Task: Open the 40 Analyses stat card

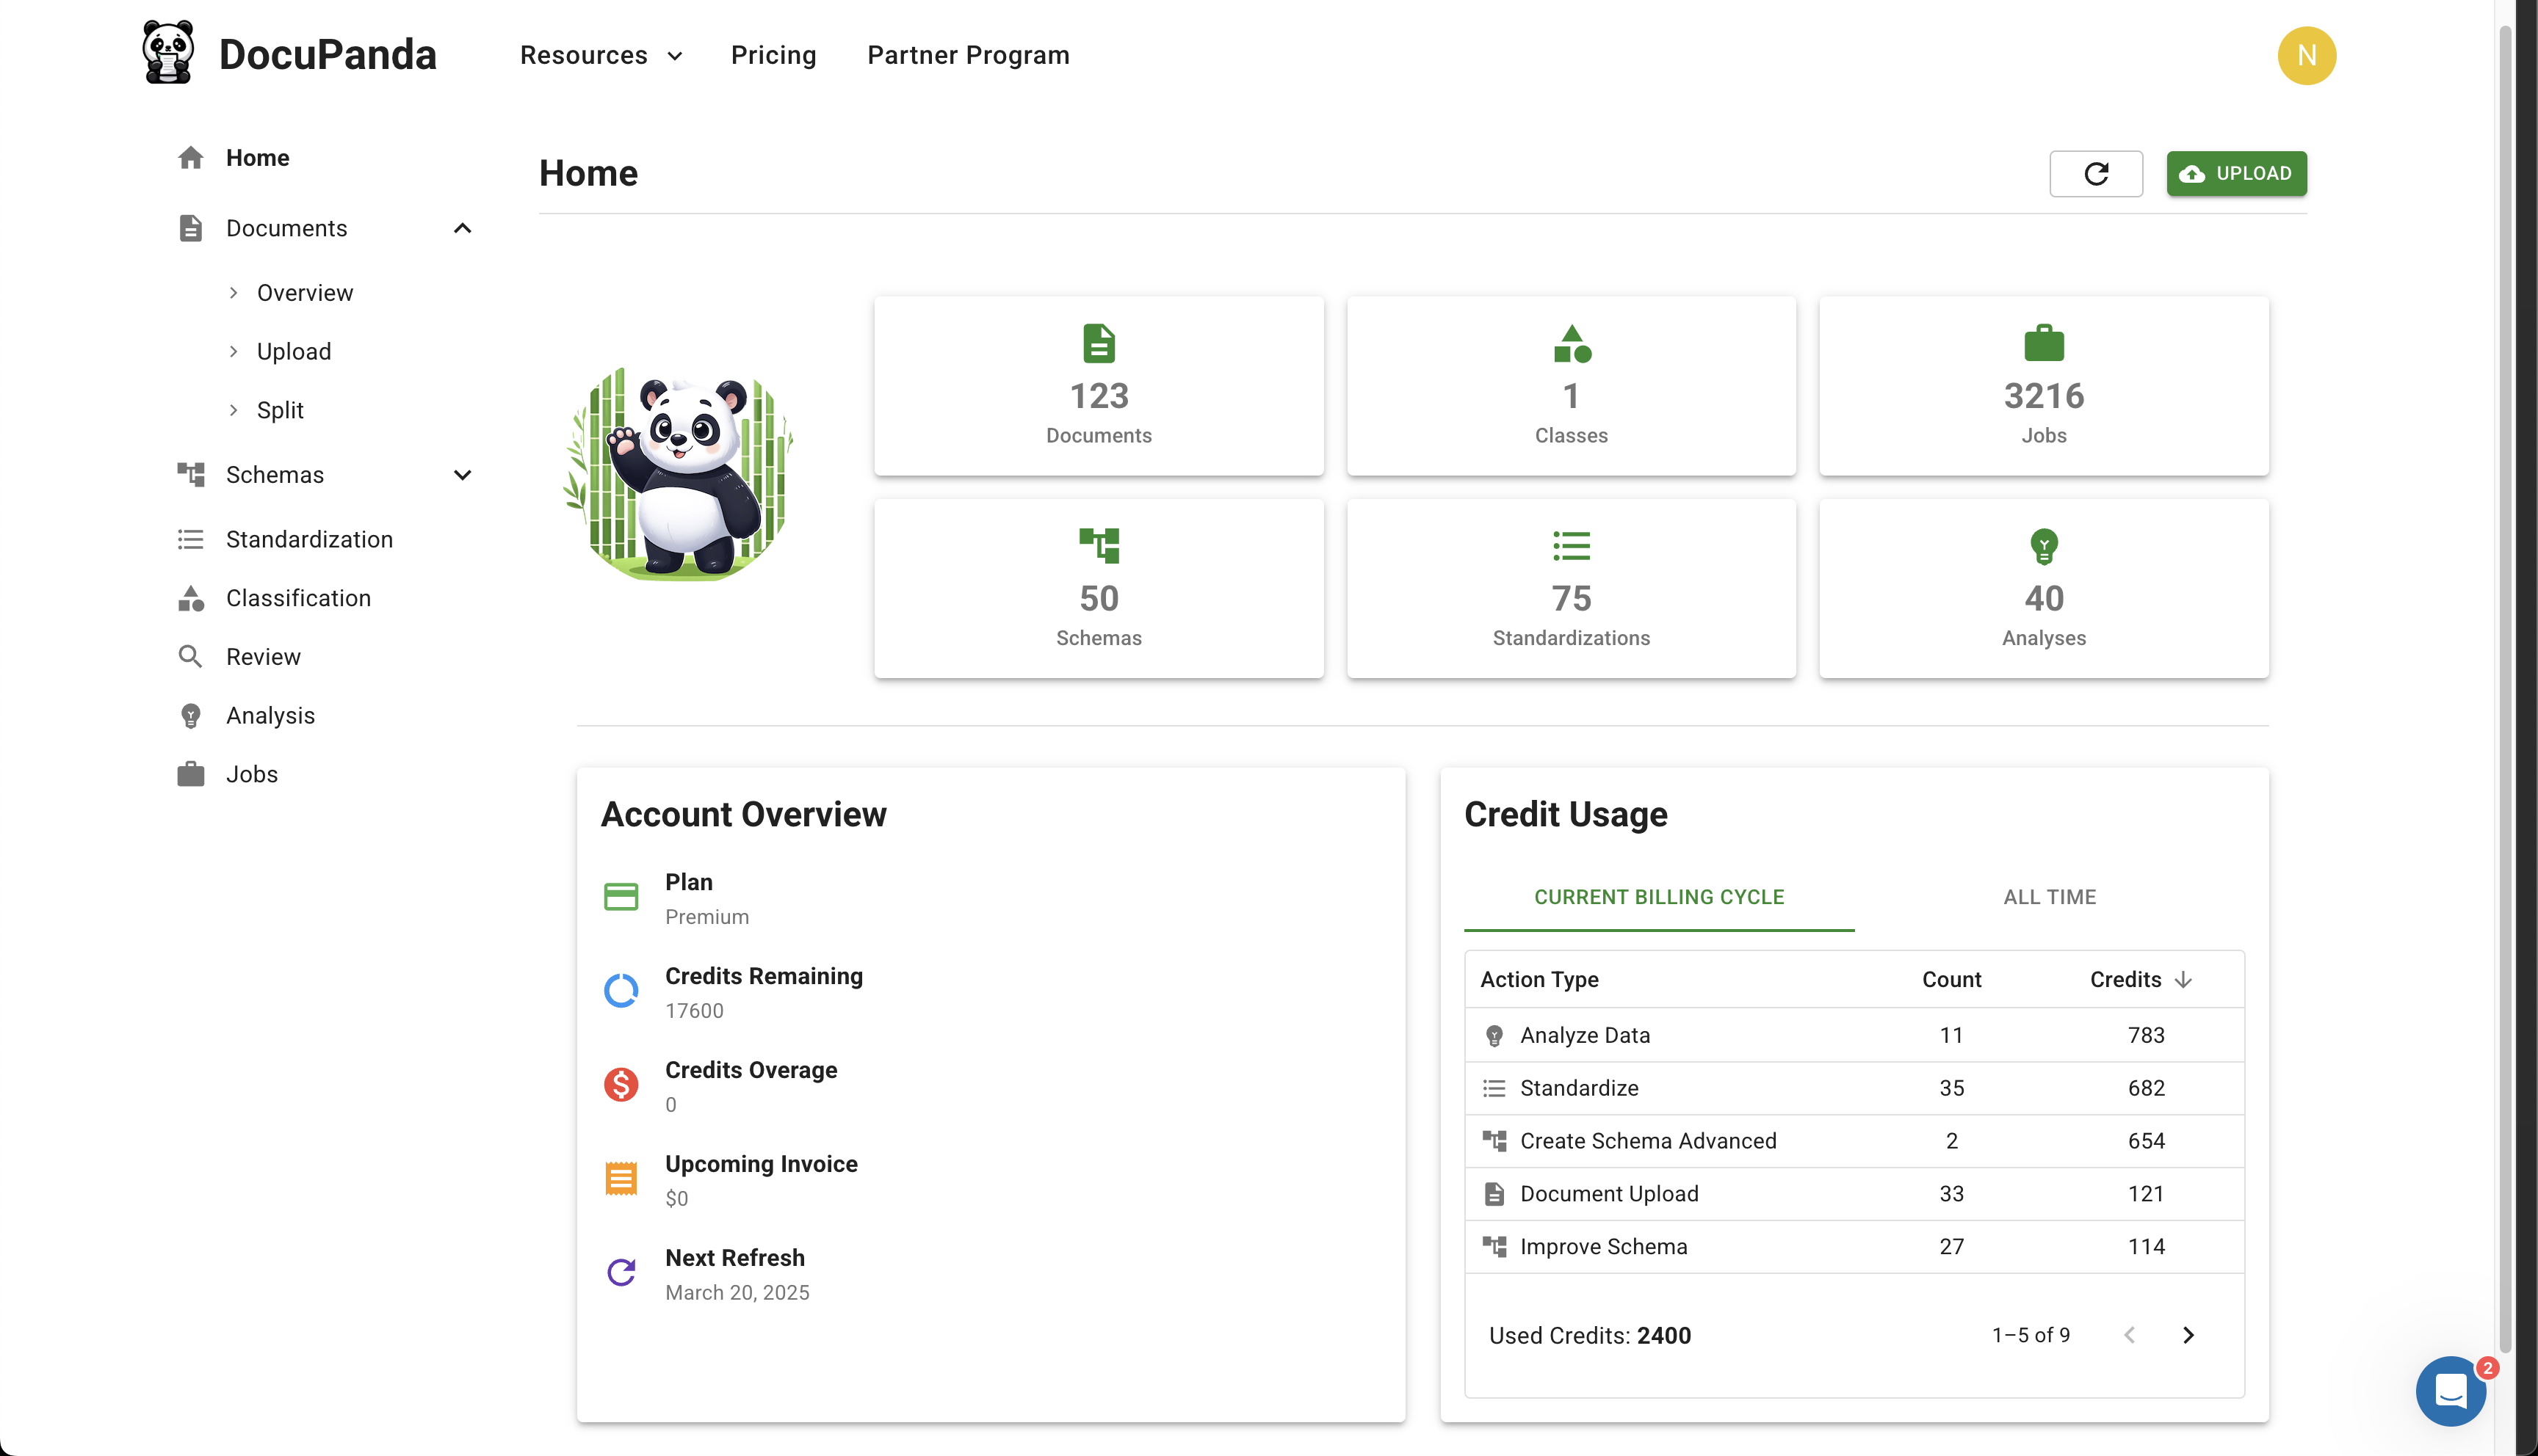Action: point(2043,589)
